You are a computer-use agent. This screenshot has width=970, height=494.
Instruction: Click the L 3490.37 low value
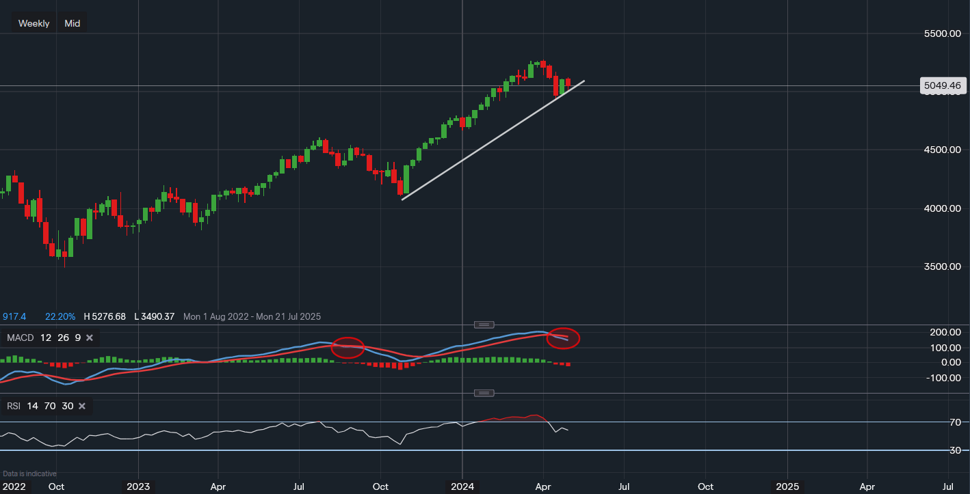[155, 316]
